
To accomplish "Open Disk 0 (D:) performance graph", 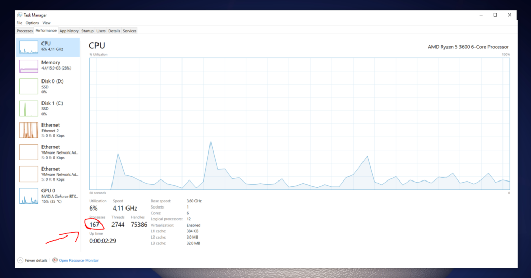I will pos(29,86).
